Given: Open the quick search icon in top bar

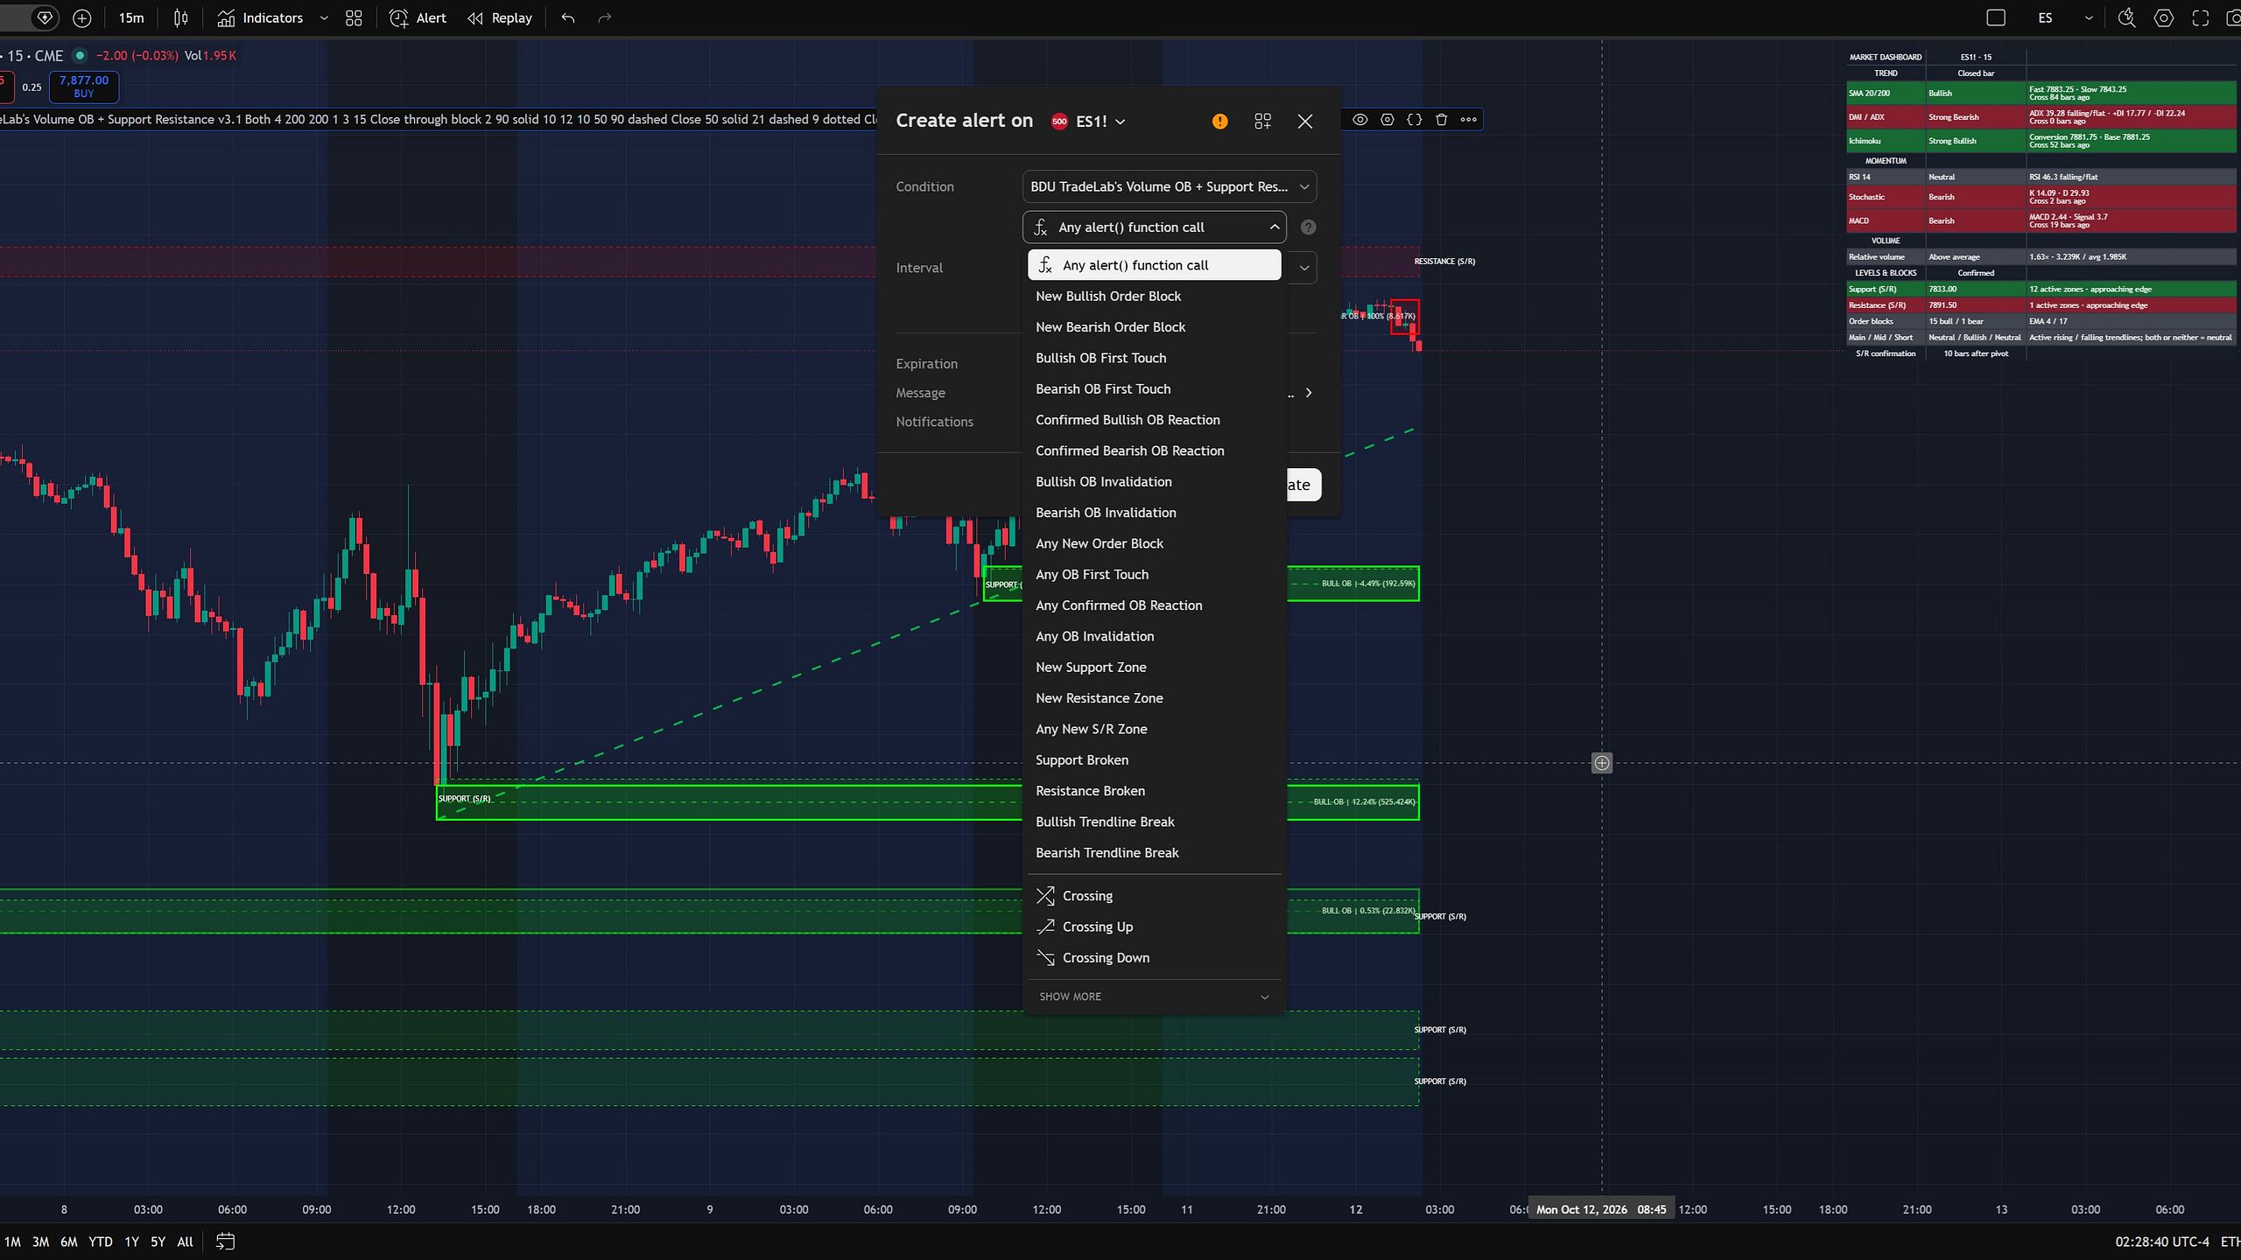Looking at the screenshot, I should pyautogui.click(x=2126, y=17).
